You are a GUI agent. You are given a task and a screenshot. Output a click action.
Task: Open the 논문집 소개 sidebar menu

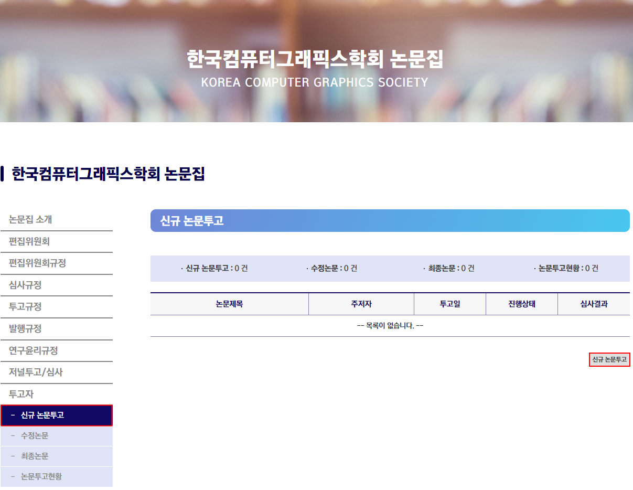[x=56, y=220]
